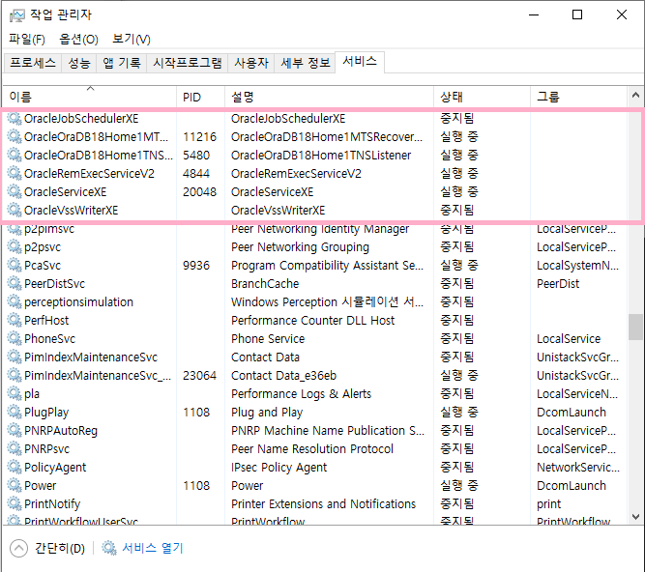Sort services by PID column header

201,97
